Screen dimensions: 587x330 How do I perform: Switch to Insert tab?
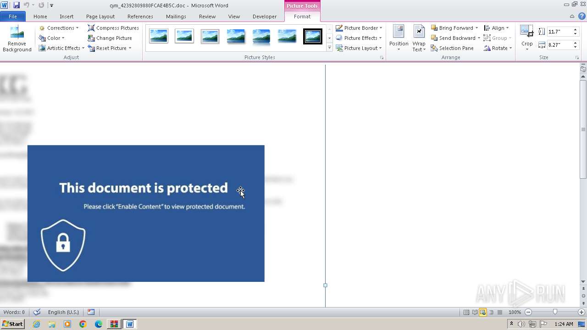pos(66,16)
